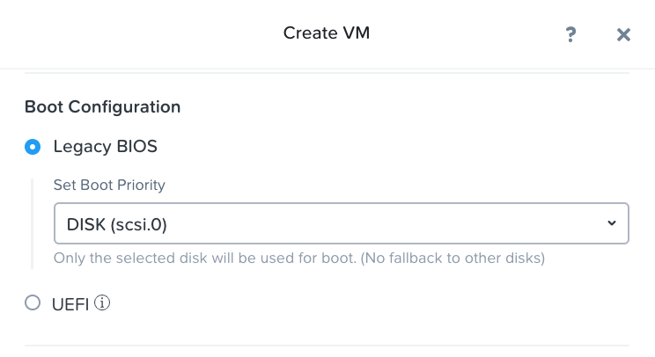Click the blank area right of the UEFI info icon
The image size is (655, 357).
click(352, 303)
